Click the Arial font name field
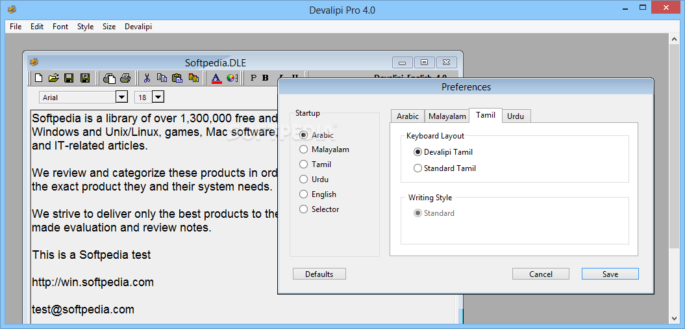The image size is (685, 329). pos(77,97)
